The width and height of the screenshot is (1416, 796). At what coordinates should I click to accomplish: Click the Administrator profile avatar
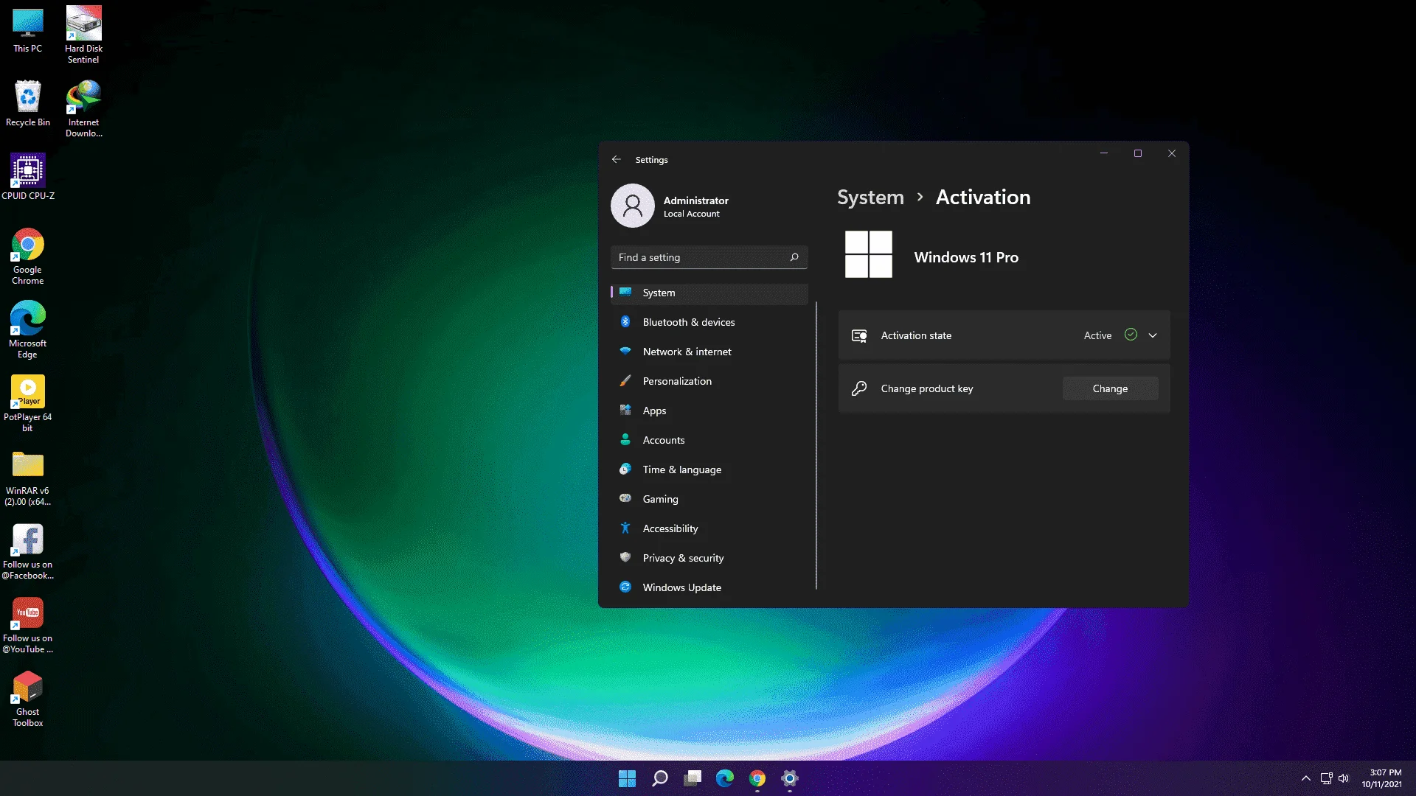pyautogui.click(x=633, y=206)
